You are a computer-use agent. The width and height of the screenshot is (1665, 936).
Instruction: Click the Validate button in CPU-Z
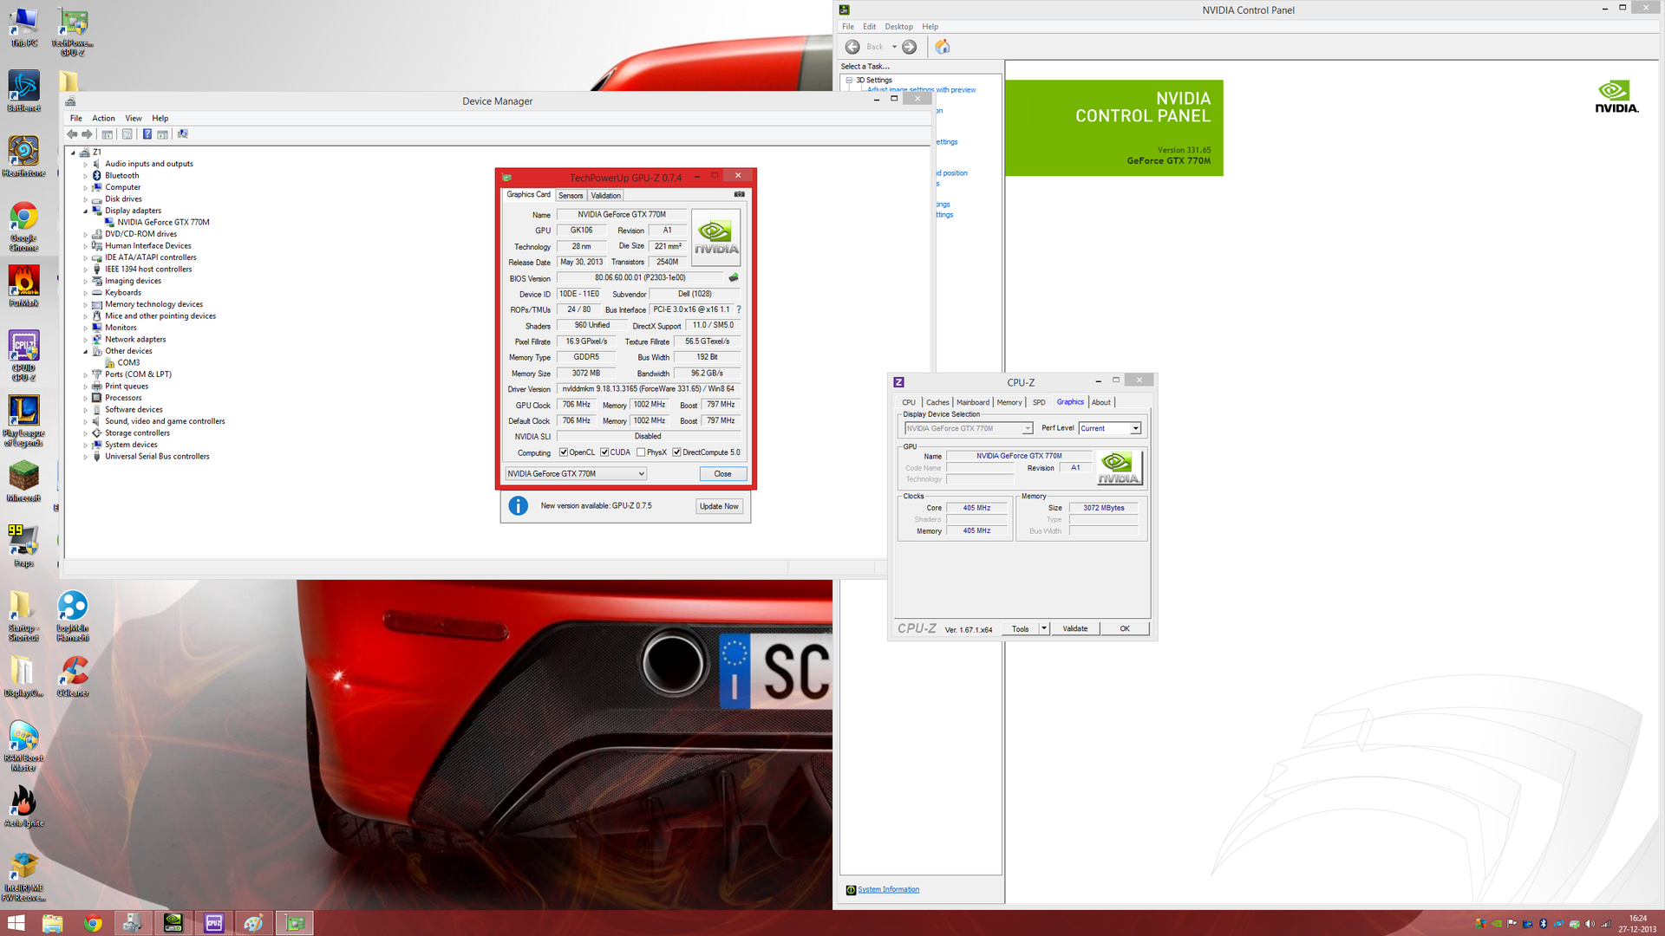point(1075,628)
